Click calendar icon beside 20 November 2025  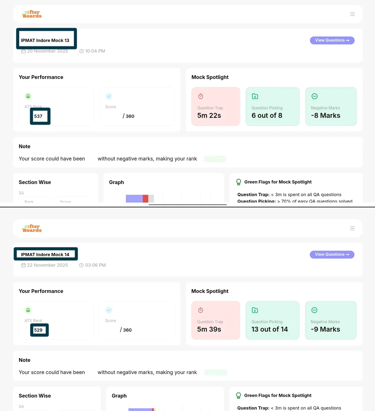coord(23,51)
